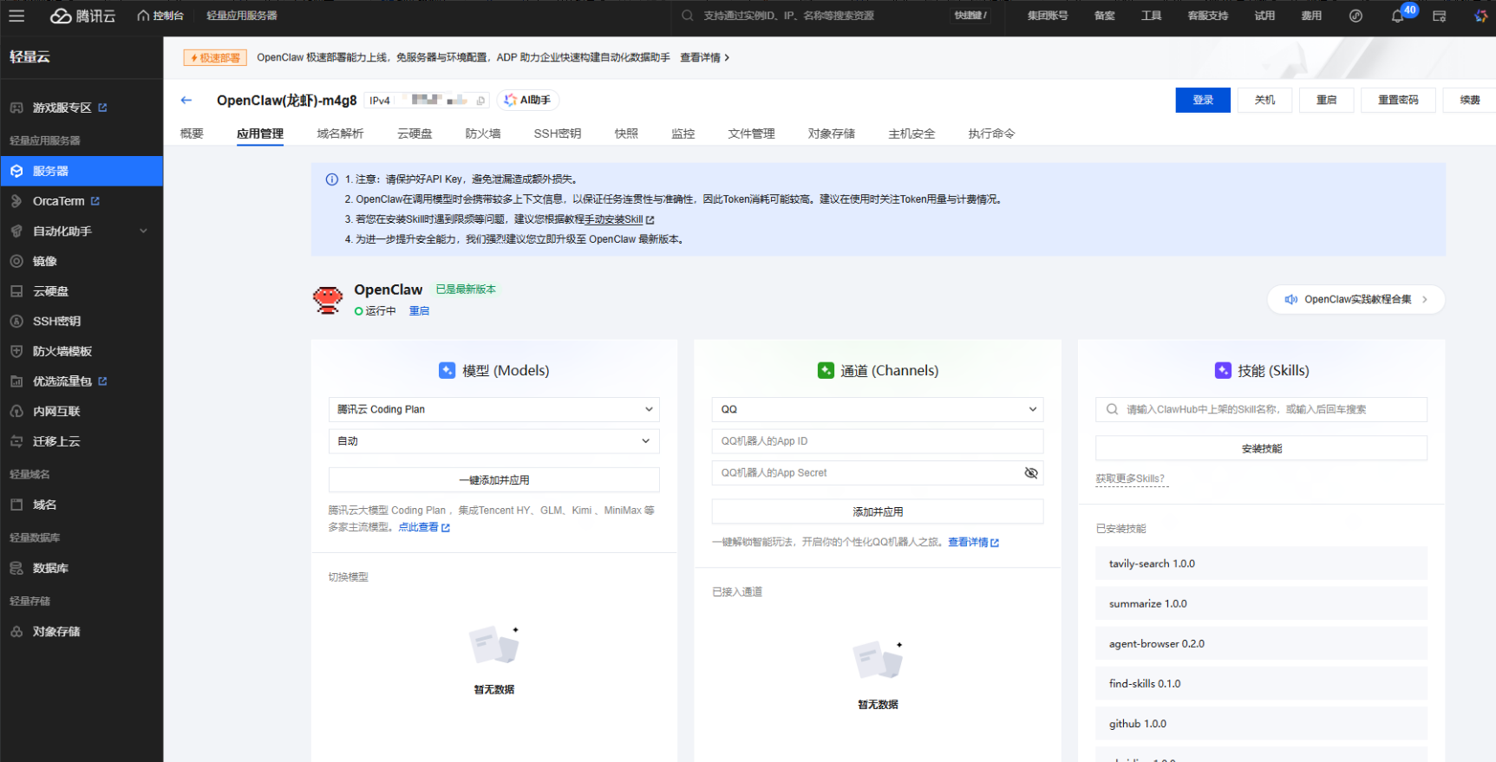
Task: Click the 重启 link under OpenClaw status
Action: [x=419, y=311]
